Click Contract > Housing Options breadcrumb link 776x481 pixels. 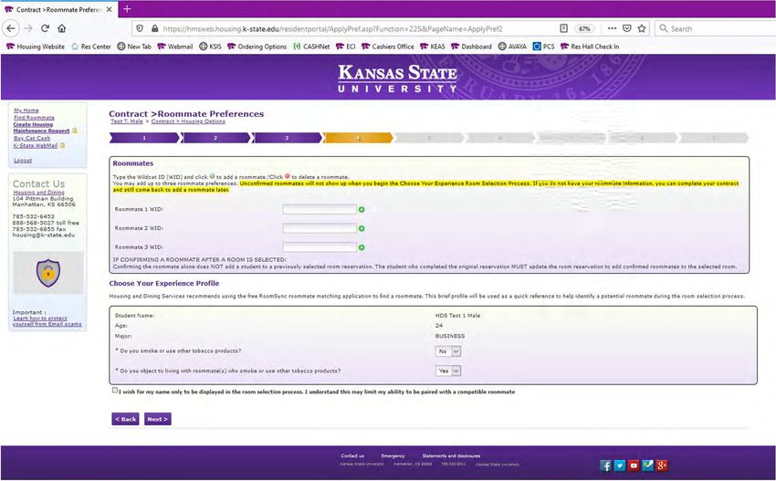click(x=188, y=121)
